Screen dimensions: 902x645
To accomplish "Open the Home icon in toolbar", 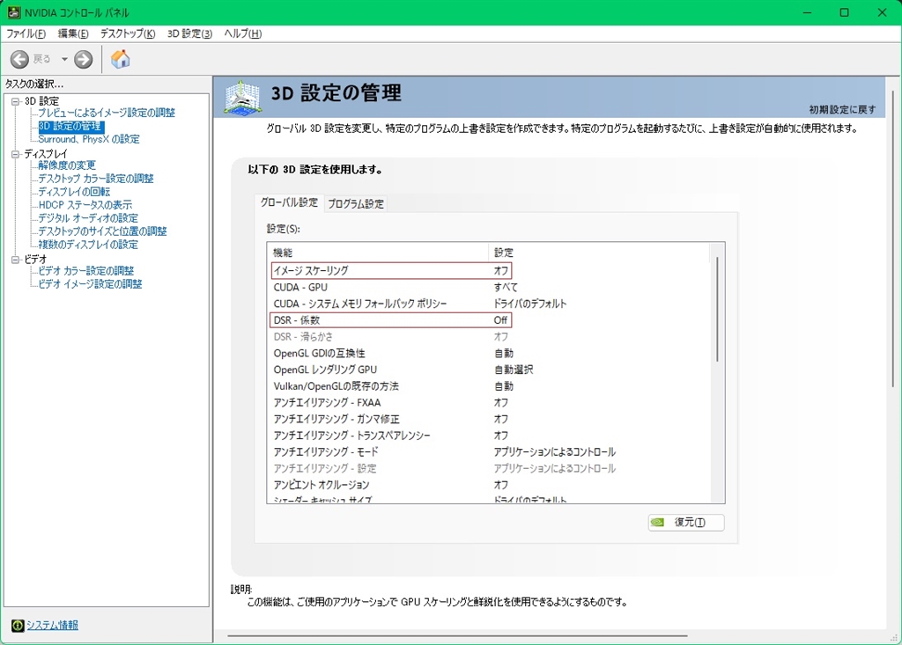I will pyautogui.click(x=120, y=59).
